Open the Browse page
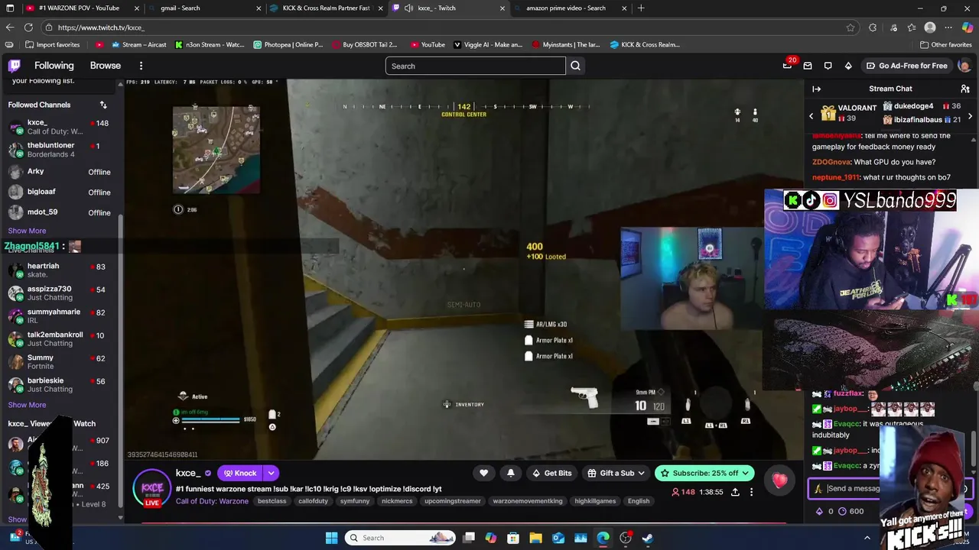979x550 pixels. [x=106, y=66]
